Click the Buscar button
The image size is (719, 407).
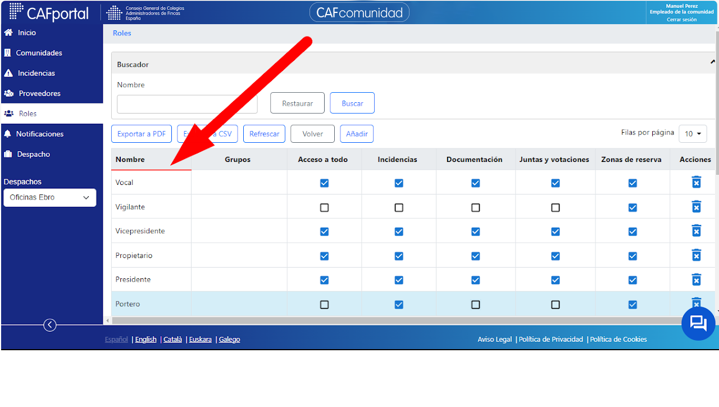[352, 103]
